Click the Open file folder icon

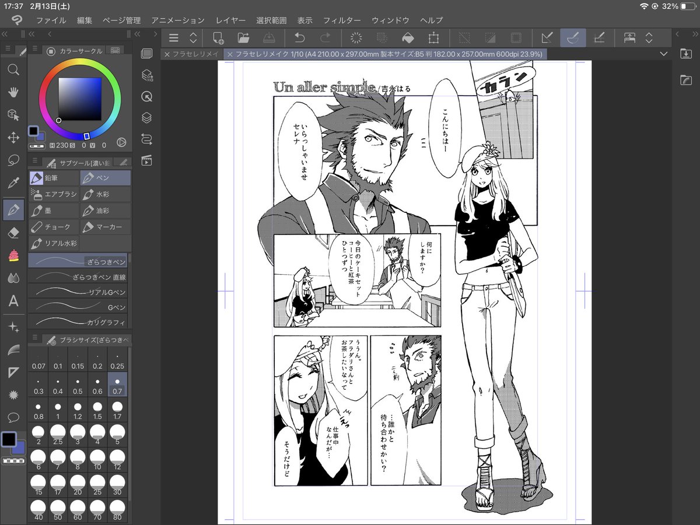tap(244, 38)
